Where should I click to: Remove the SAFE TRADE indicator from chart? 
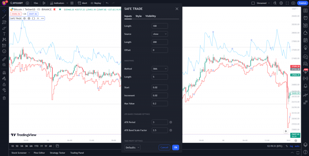[x=38, y=18]
